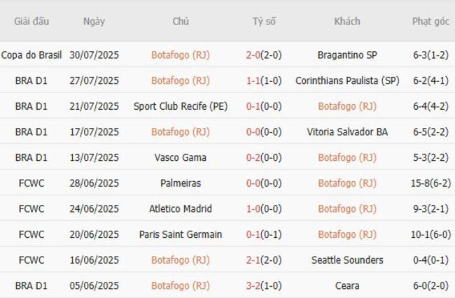Select the Phạt góc column header

tap(430, 21)
